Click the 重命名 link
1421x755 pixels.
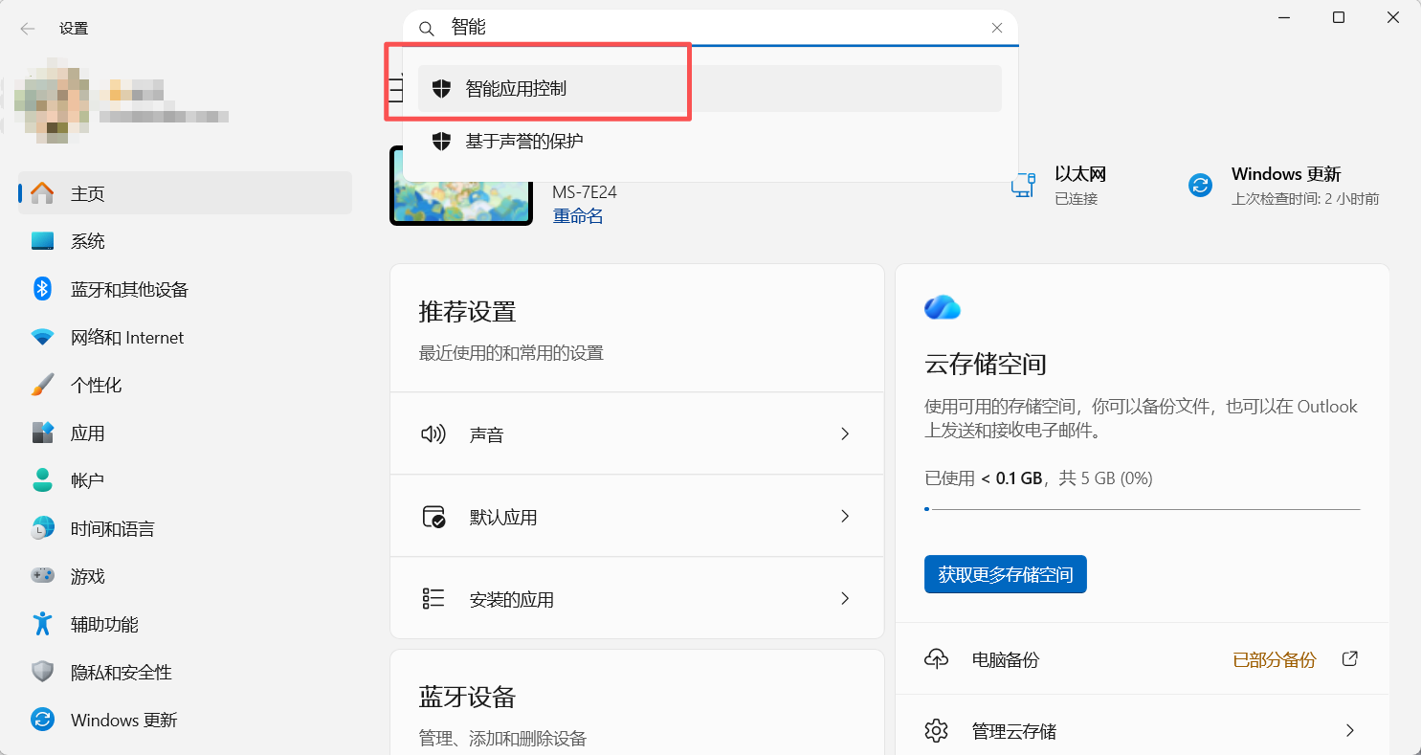(x=578, y=216)
